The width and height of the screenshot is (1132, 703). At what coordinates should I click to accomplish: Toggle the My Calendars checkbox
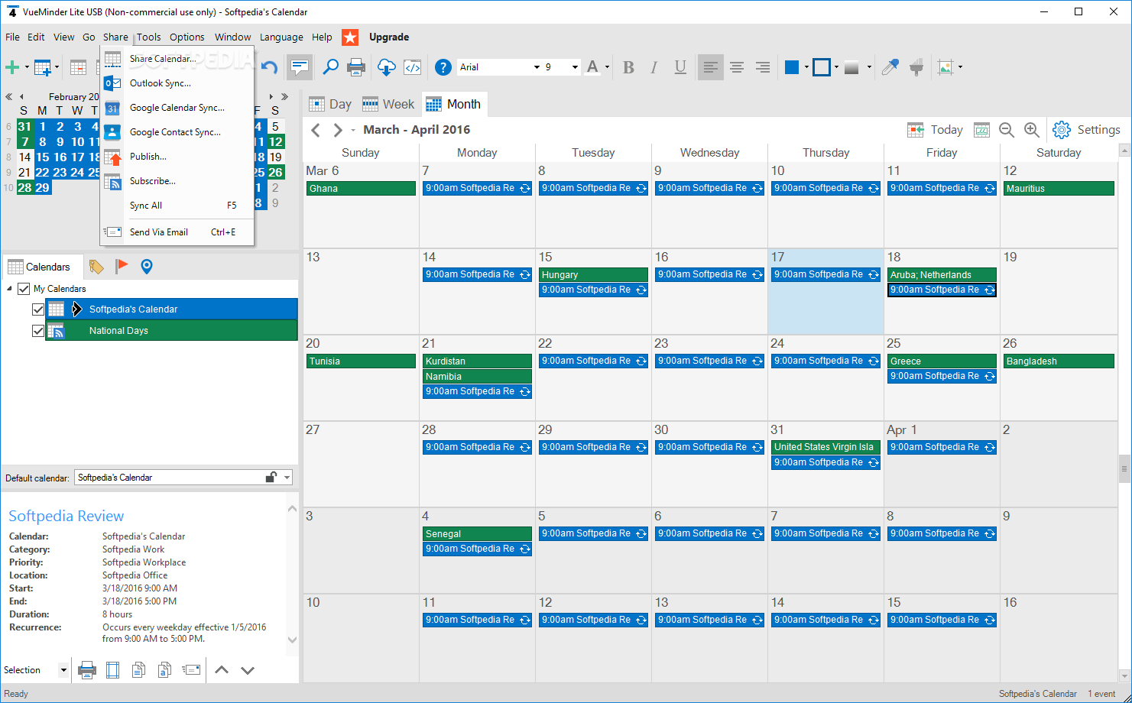tap(24, 289)
